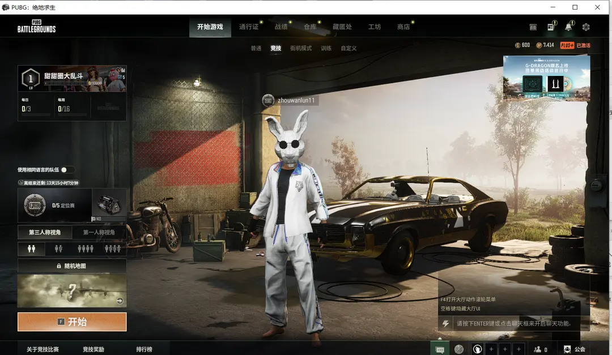This screenshot has height=355, width=612.
Task: Open 关于竞技比赛 info link
Action: pyautogui.click(x=42, y=349)
